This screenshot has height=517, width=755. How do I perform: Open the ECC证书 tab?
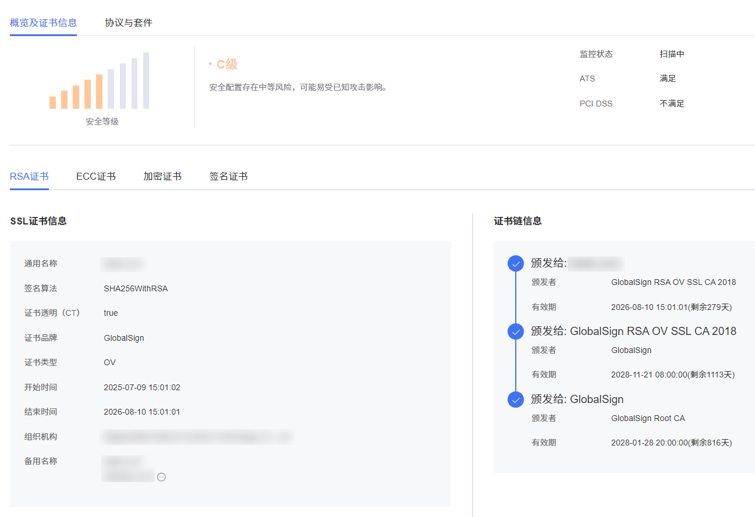coord(95,176)
